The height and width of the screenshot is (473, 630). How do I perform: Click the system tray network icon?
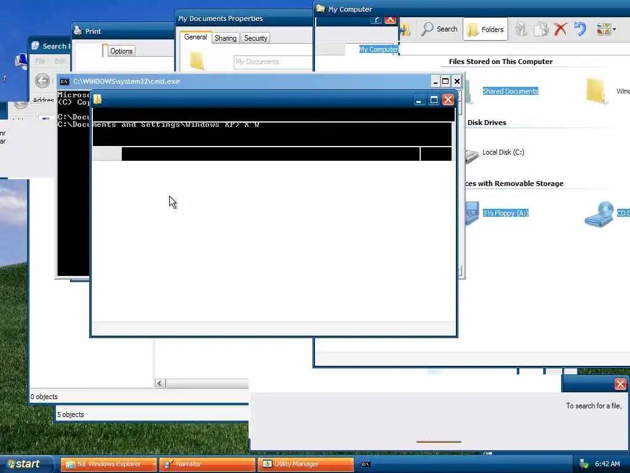(x=584, y=464)
